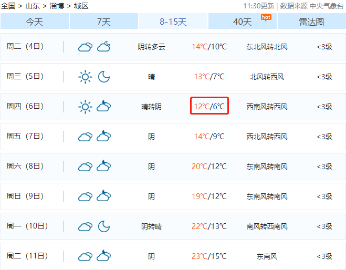Select the 周二（4日） date label

25,46
